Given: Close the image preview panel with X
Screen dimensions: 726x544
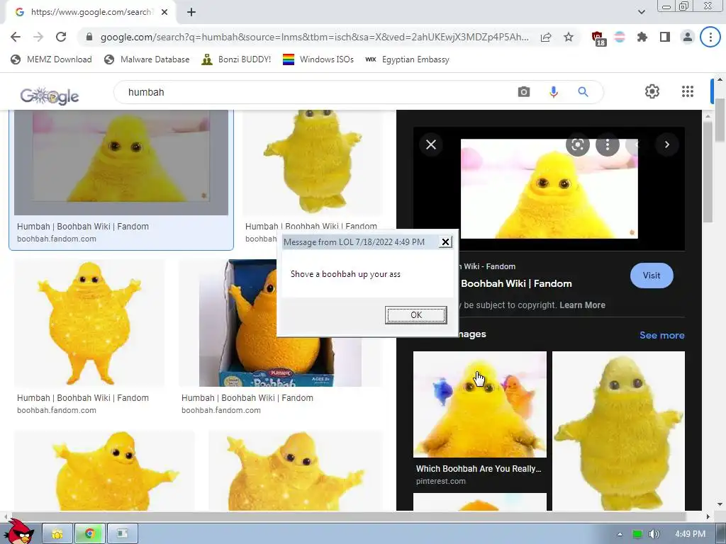Looking at the screenshot, I should (x=431, y=144).
